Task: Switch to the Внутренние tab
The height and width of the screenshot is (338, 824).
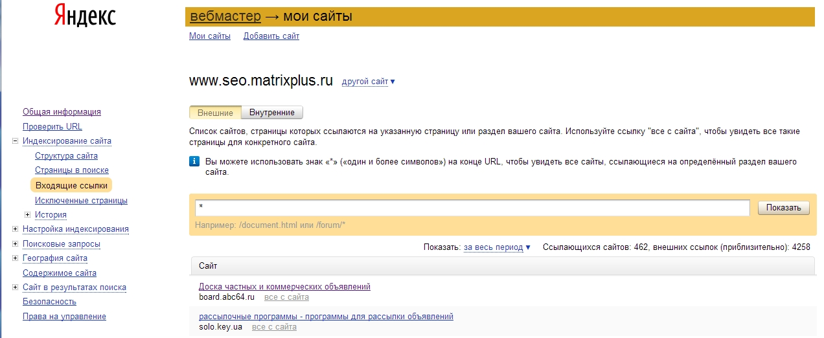Action: click(272, 113)
